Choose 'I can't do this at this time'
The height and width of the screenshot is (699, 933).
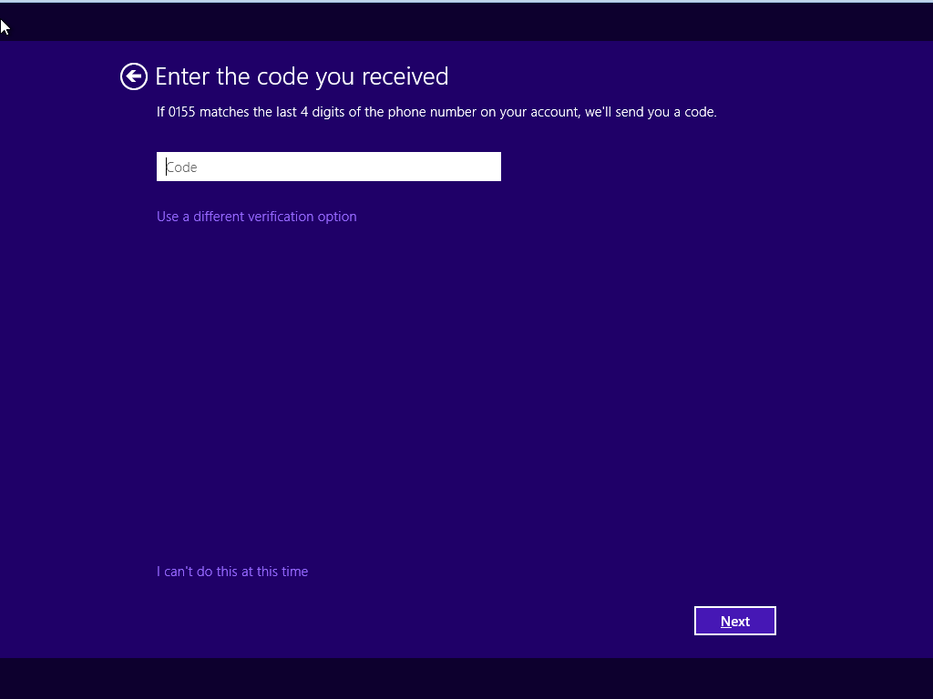click(x=232, y=572)
